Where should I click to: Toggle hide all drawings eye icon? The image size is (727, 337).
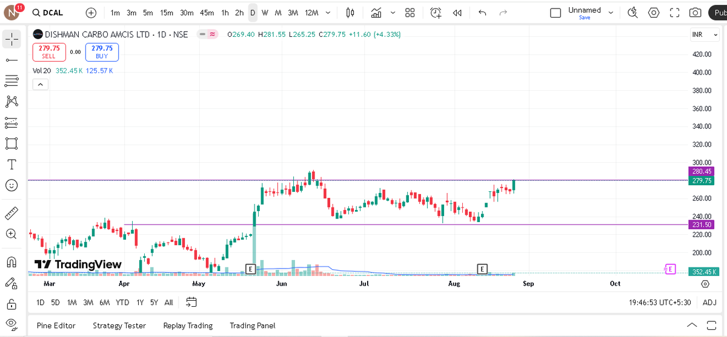tap(12, 324)
